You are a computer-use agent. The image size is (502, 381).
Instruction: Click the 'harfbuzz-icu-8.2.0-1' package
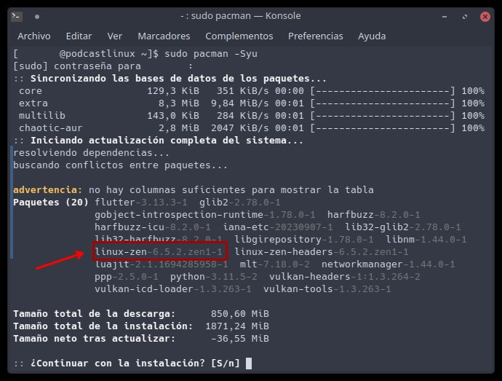point(153,227)
